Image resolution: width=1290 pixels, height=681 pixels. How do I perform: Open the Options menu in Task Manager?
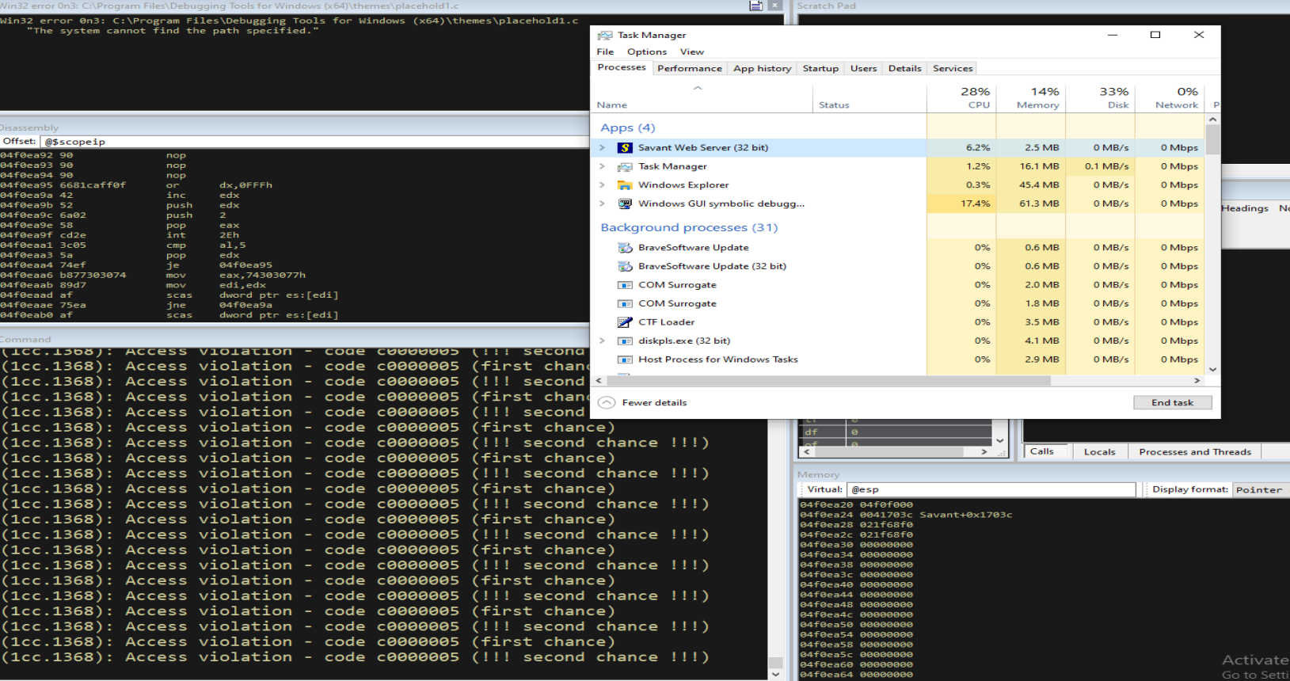tap(647, 51)
